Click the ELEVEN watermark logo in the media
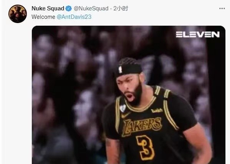 (198, 35)
